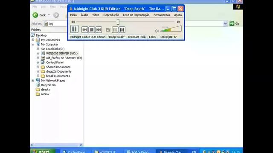The height and width of the screenshot is (153, 273).
Task: Expand brasil's Documents node
Action: [38, 76]
